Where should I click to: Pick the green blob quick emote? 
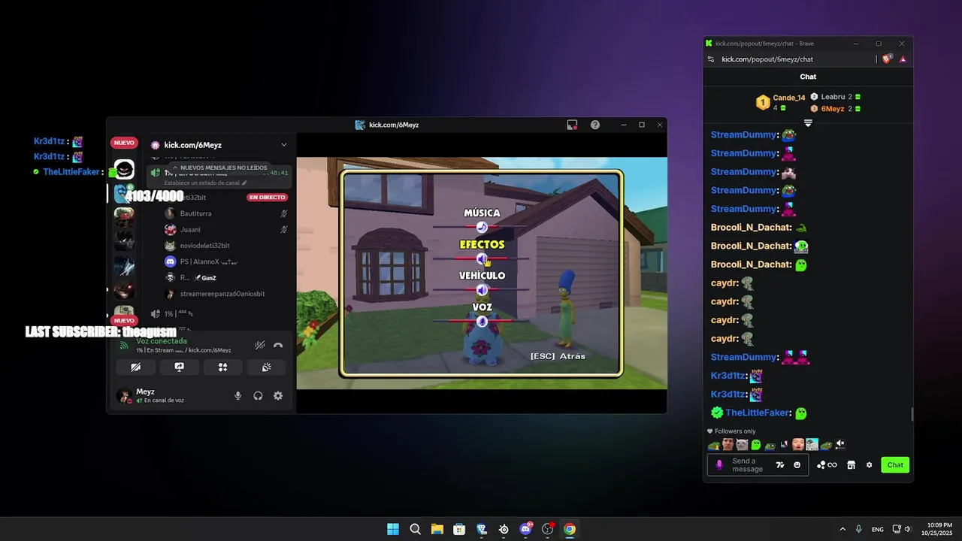(756, 444)
